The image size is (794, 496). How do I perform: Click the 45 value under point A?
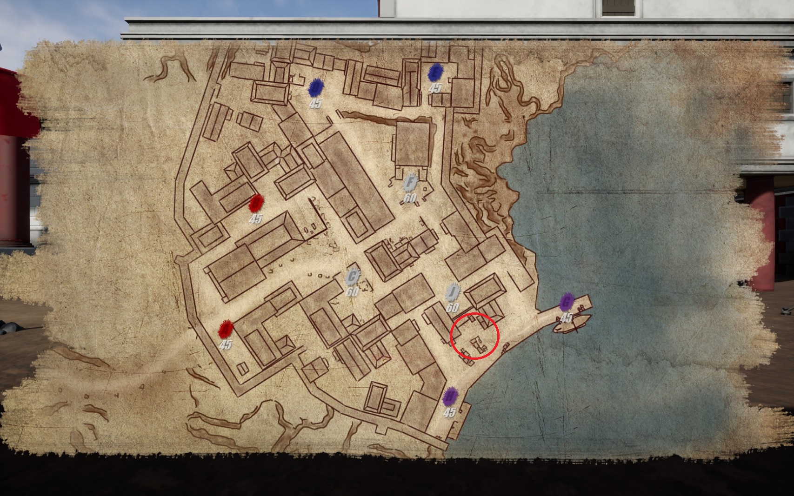tap(225, 345)
